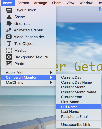The width and height of the screenshot is (102, 129).
Task: Select Animated Graphic... entry
Action: coord(28,30)
